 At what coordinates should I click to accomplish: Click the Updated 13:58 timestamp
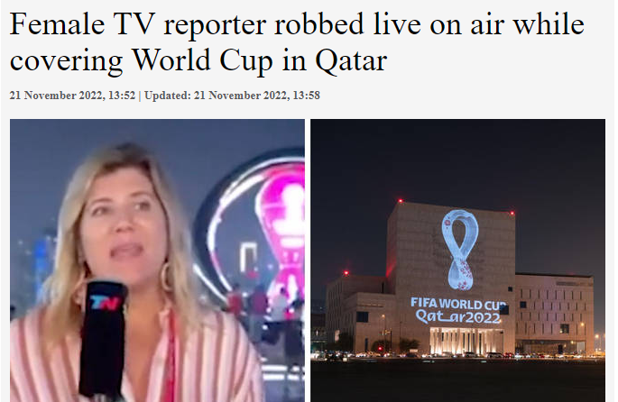pos(232,96)
